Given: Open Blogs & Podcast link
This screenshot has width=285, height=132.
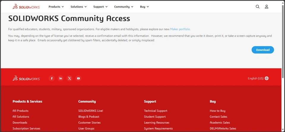Looking at the screenshot, I should (89, 117).
